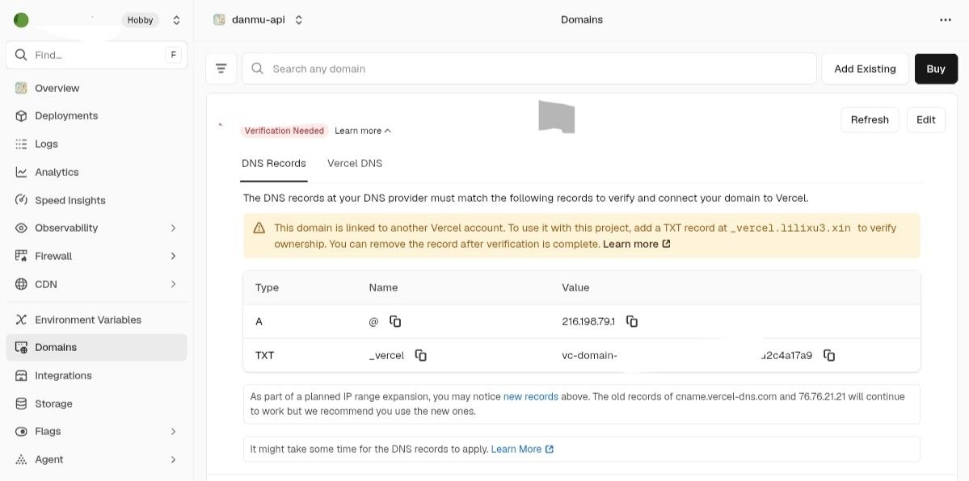Image resolution: width=969 pixels, height=481 pixels.
Task: Click the Verification Needed badge
Action: 284,131
